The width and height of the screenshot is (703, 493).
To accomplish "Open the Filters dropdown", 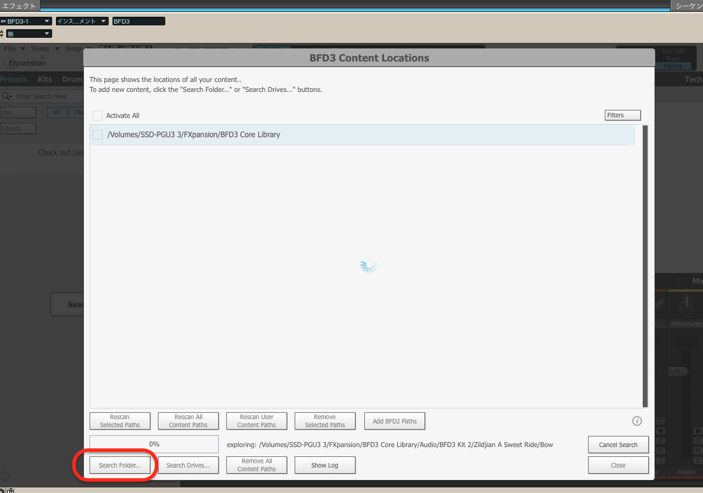I will [622, 115].
